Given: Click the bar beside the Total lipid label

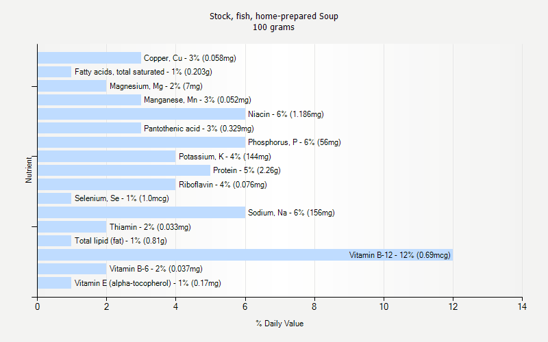Looking at the screenshot, I should click(55, 241).
